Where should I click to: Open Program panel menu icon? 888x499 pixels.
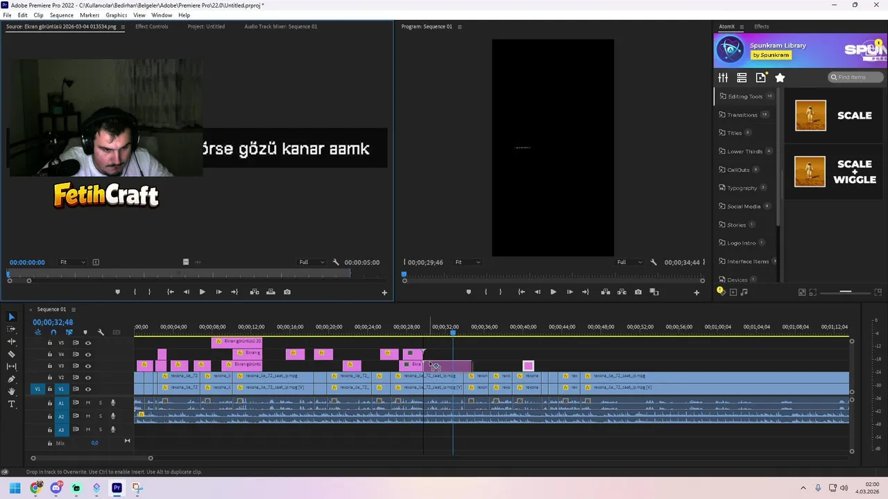pos(459,26)
